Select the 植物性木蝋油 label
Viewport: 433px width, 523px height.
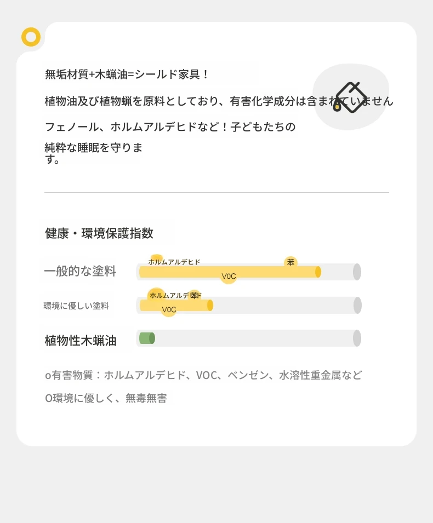tap(81, 341)
